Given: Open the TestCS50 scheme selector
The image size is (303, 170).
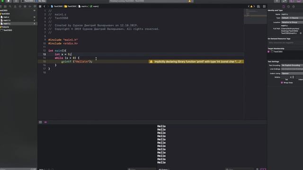Looking at the screenshot, I should [29, 1].
